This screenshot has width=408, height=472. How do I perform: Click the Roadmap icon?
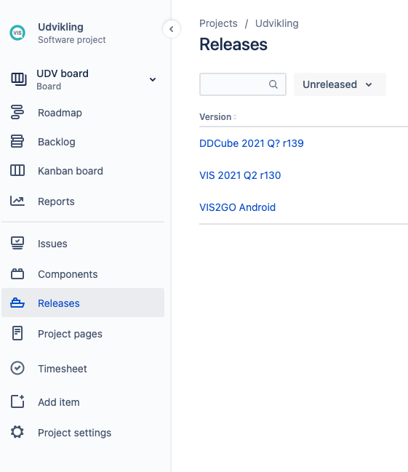coord(17,112)
